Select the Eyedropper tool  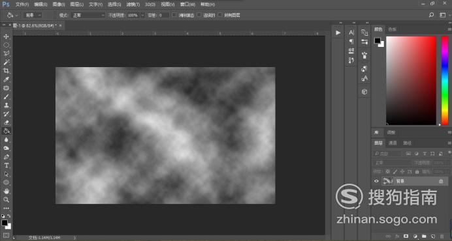tap(6, 79)
